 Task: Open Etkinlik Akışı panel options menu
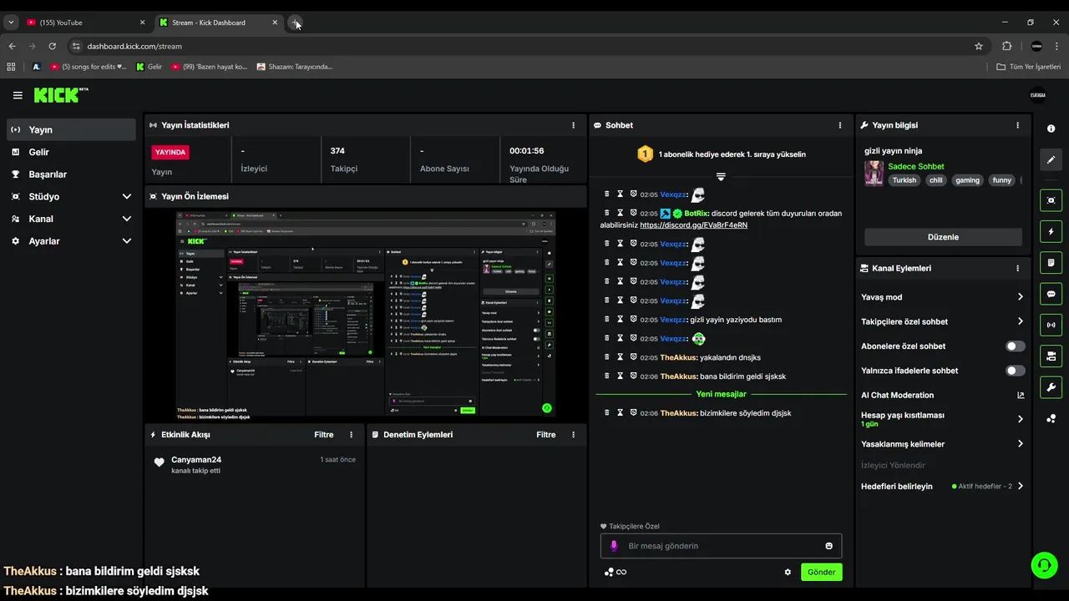point(351,435)
